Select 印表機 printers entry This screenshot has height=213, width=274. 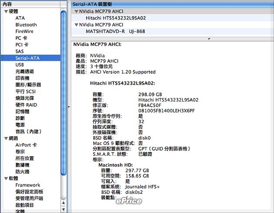[22, 78]
